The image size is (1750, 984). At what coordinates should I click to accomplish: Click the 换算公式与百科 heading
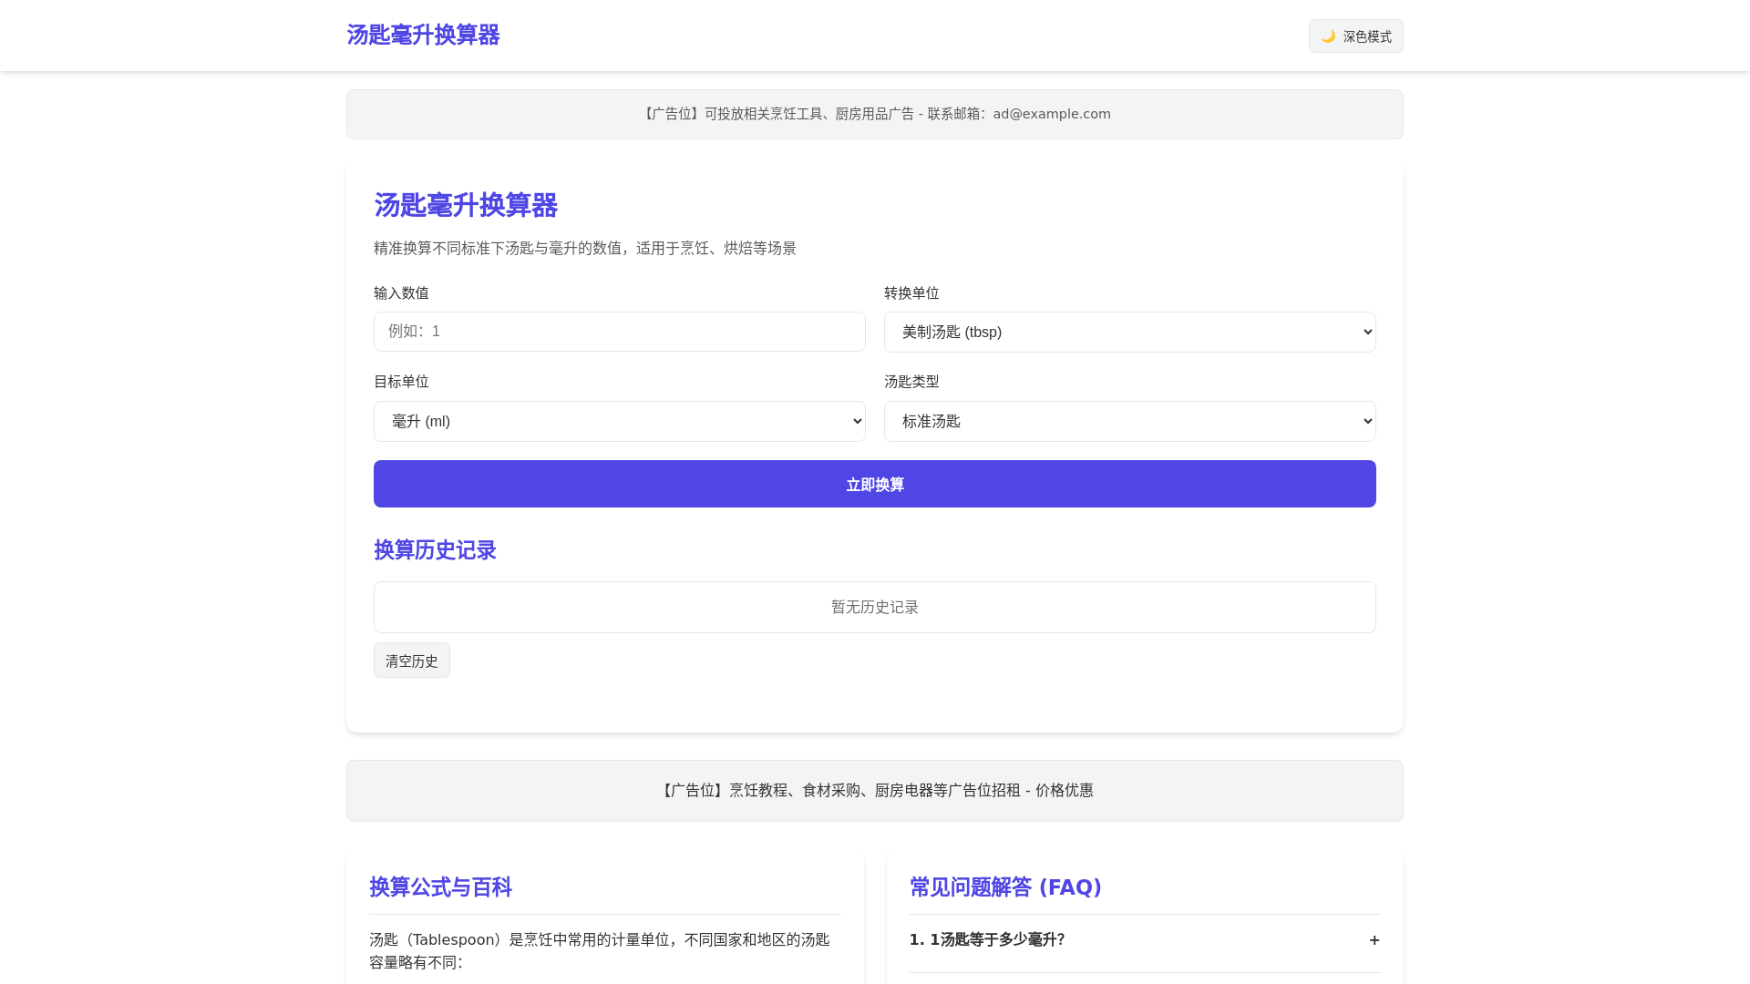pyautogui.click(x=440, y=887)
